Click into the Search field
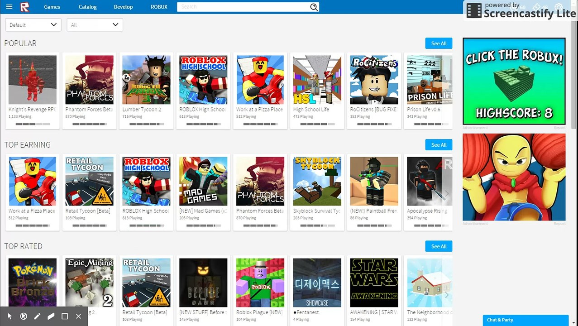The height and width of the screenshot is (326, 578). pyautogui.click(x=244, y=7)
